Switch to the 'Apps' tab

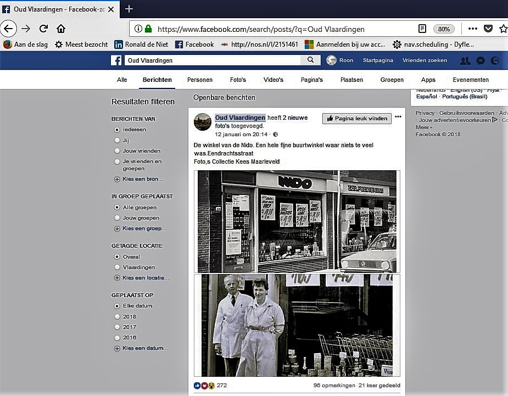tap(428, 80)
